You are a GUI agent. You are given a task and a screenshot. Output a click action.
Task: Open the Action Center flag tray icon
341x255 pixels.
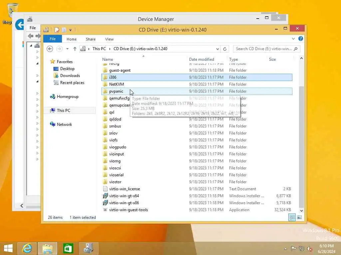tap(293, 248)
